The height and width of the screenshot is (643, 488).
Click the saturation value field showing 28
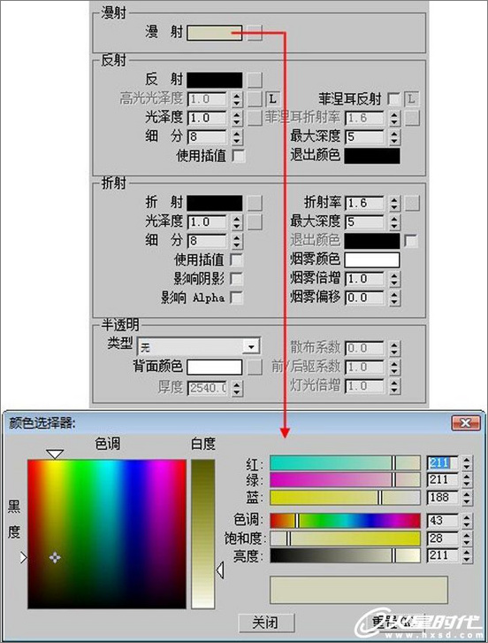[x=443, y=538]
